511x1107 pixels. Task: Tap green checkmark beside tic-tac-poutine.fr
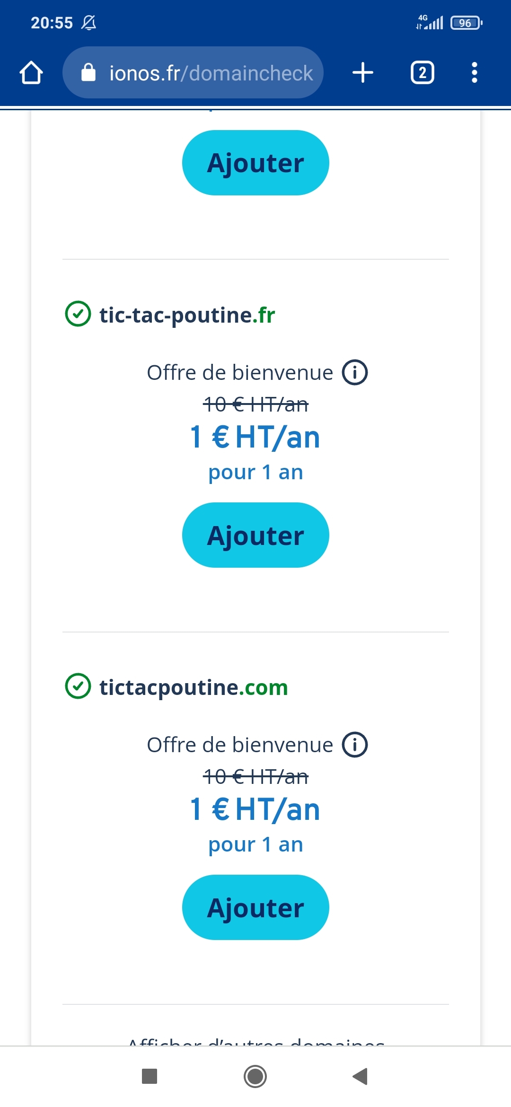(x=78, y=314)
